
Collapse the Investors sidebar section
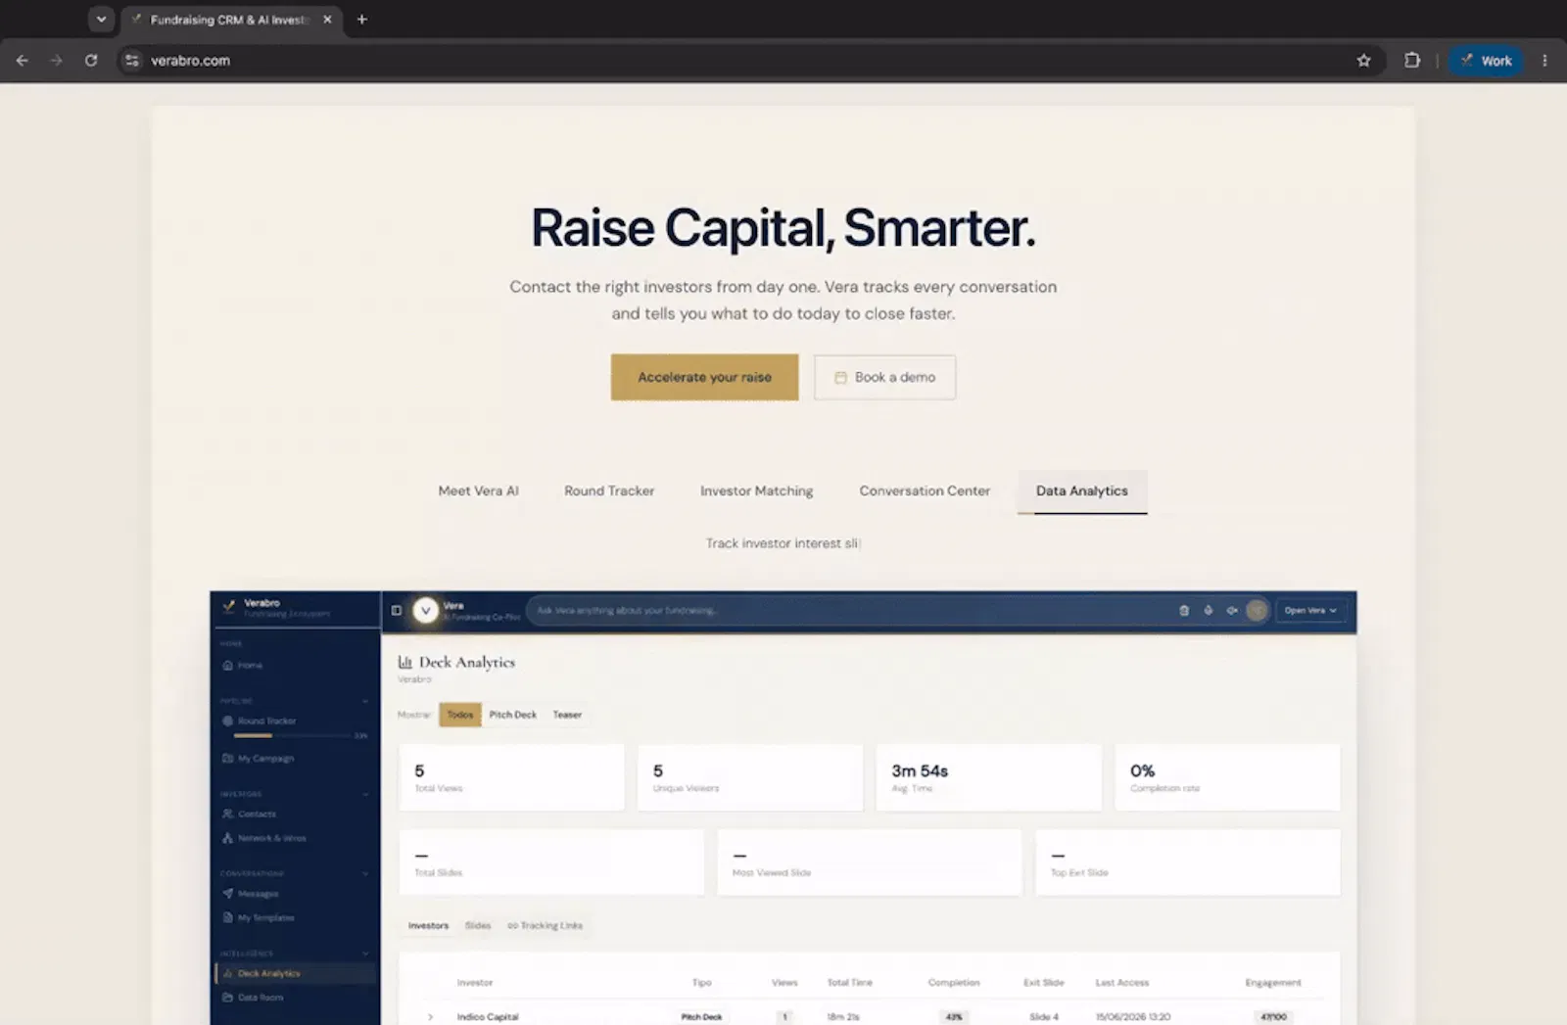pyautogui.click(x=365, y=794)
